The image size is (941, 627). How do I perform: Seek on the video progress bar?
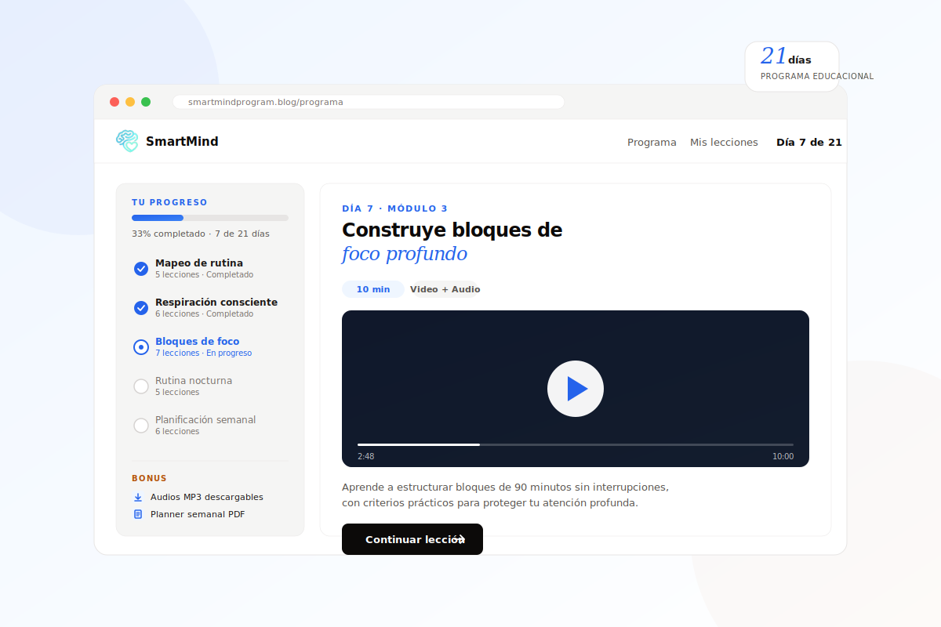point(576,444)
